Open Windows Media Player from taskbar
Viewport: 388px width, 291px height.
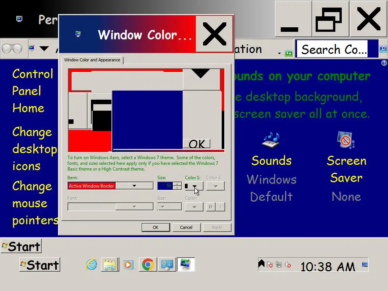129,265
